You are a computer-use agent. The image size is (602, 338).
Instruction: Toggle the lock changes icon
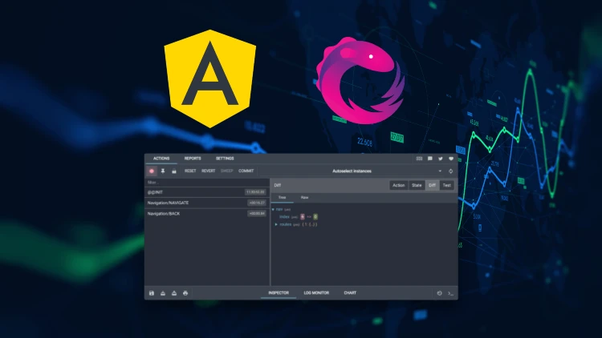tap(174, 171)
